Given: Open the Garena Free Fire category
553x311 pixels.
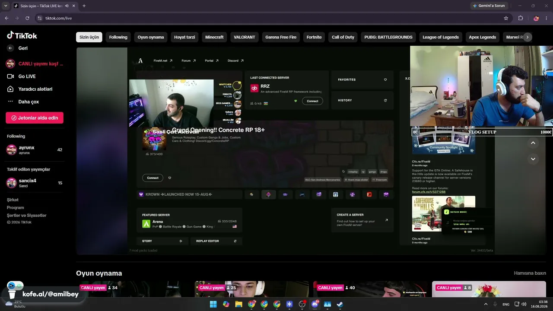Looking at the screenshot, I should [x=281, y=37].
